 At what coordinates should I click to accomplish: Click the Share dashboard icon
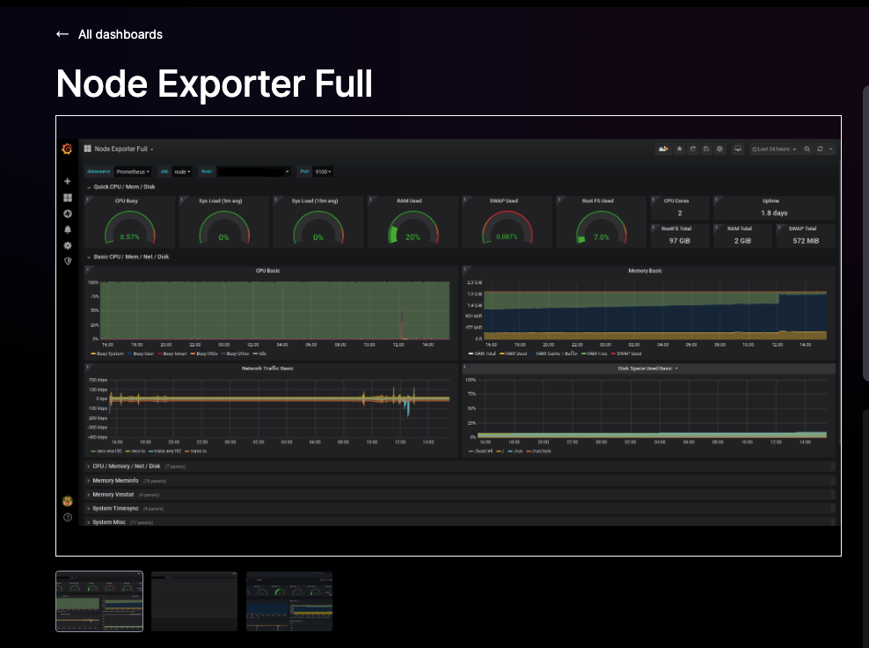(x=693, y=149)
